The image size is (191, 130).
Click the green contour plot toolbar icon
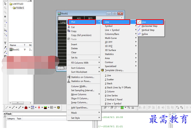tap(122, 107)
